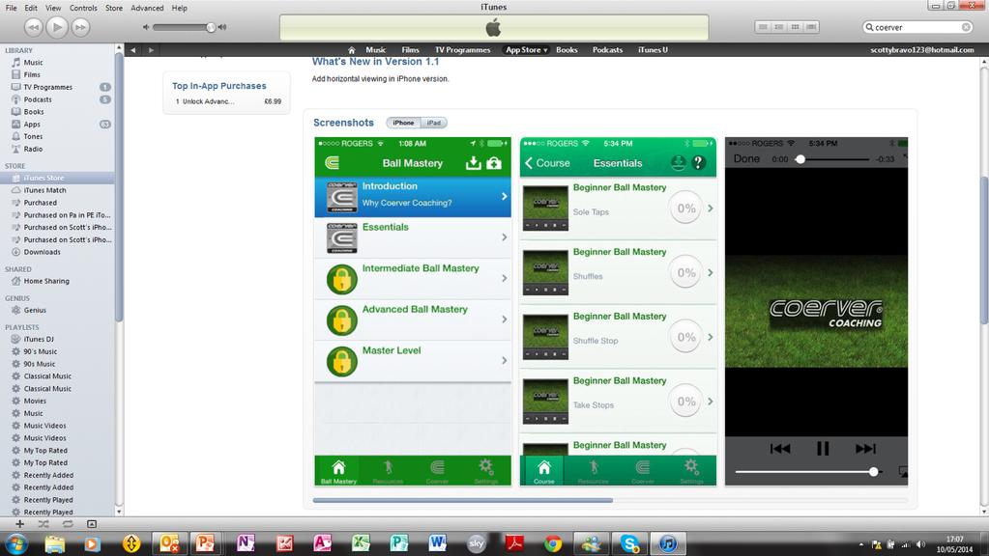Screen dimensions: 989x556
Task: Open Skype from the taskbar
Action: click(x=629, y=543)
